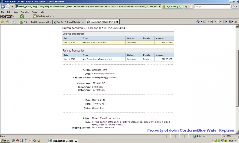Click Add to Favorites star icon
This screenshot has width=239, height=143.
7,22
